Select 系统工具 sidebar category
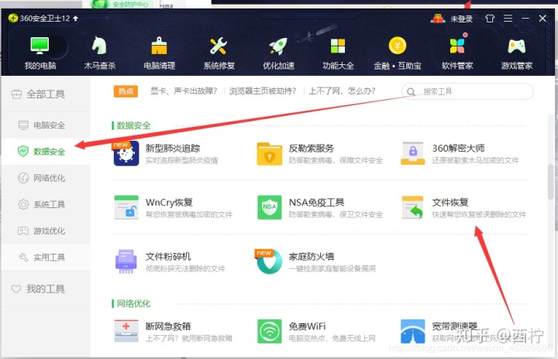This screenshot has width=558, height=359. (x=46, y=204)
